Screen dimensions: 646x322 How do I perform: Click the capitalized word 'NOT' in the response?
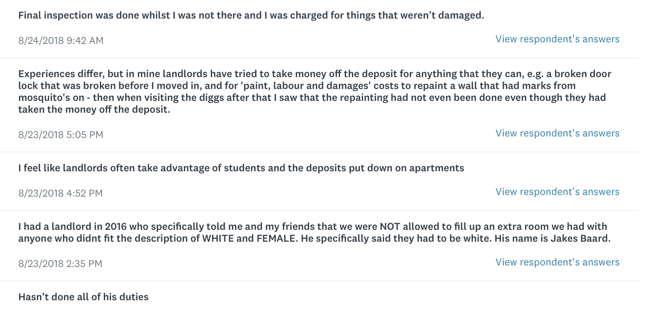point(390,227)
